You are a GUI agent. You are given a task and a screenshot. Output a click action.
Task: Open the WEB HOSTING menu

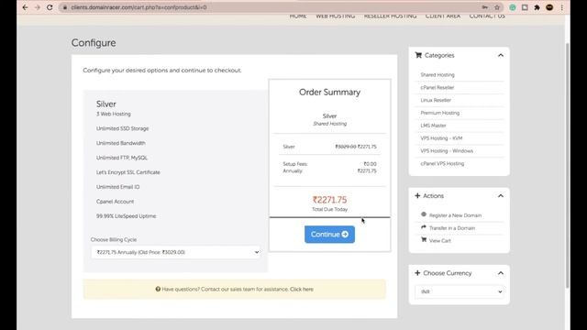[336, 16]
